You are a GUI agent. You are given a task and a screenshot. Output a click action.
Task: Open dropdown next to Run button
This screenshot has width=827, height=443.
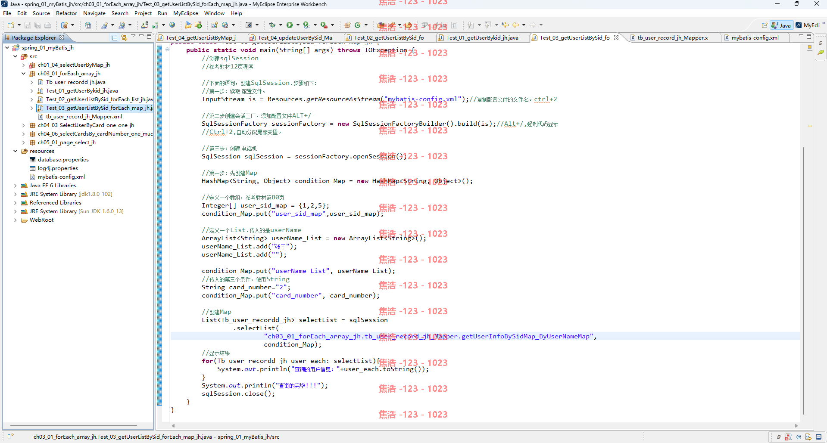pyautogui.click(x=297, y=25)
